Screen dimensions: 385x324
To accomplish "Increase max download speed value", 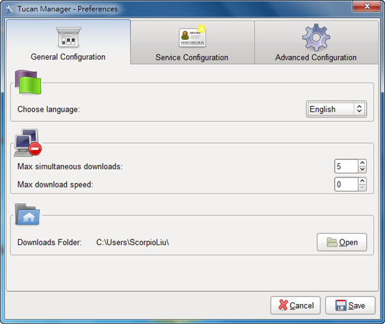I will coord(363,181).
